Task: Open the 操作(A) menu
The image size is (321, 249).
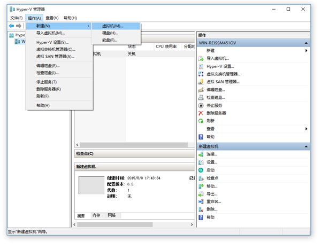Action: [x=34, y=18]
